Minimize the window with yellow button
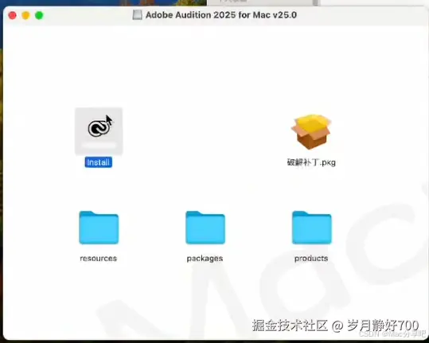This screenshot has width=429, height=343. 25,15
